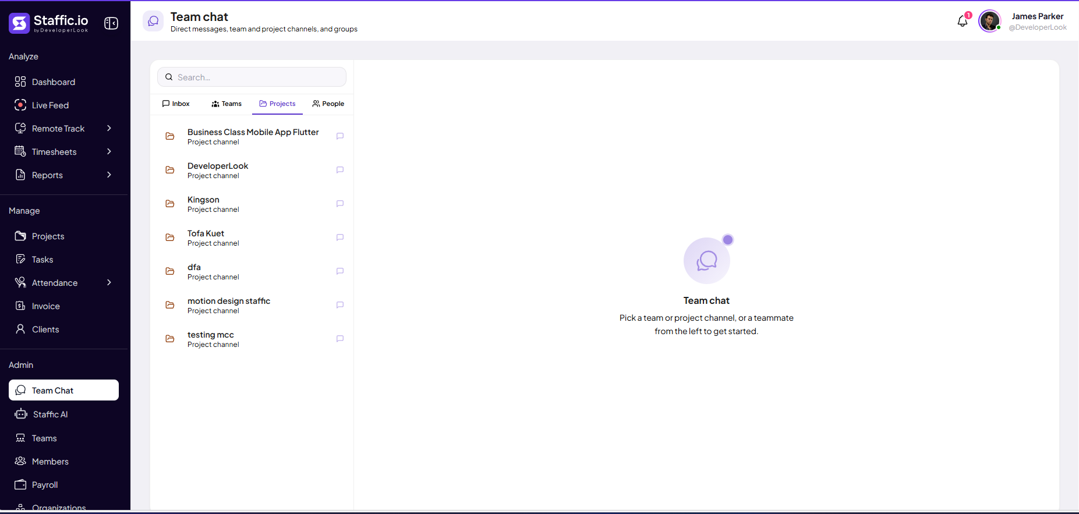
Task: Switch to the Inbox tab
Action: click(x=176, y=104)
